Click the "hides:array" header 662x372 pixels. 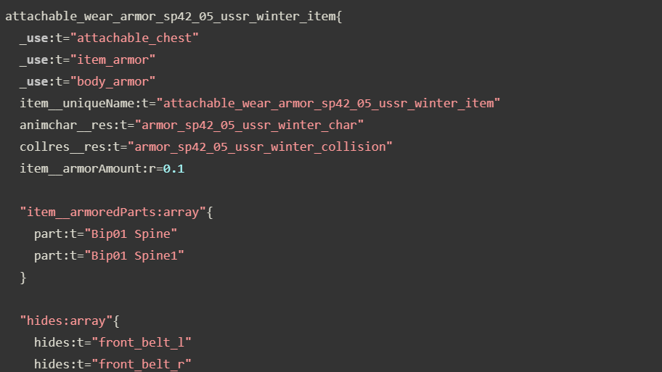click(x=66, y=321)
